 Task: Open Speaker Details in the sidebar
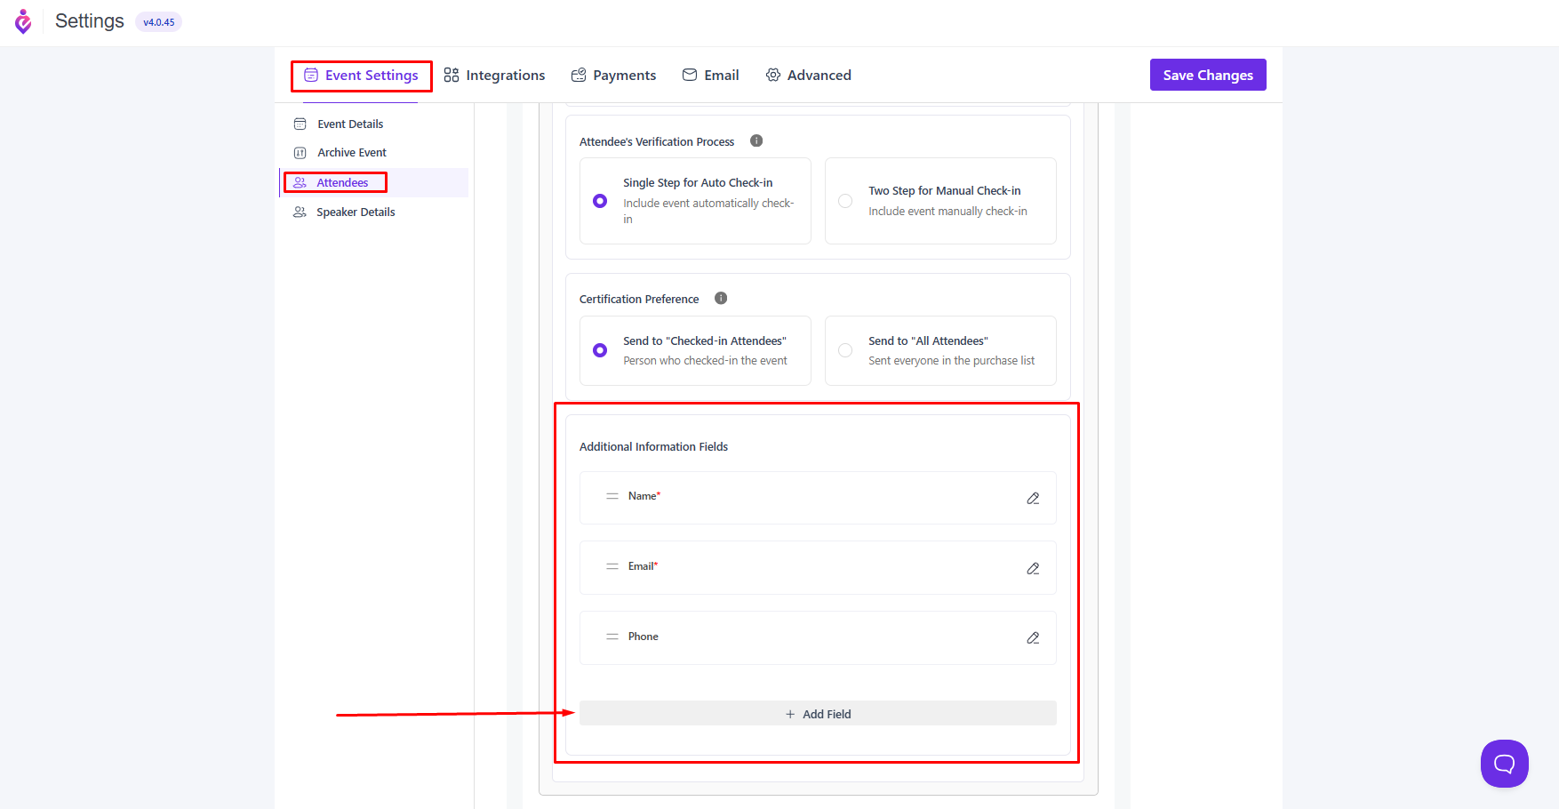point(355,212)
